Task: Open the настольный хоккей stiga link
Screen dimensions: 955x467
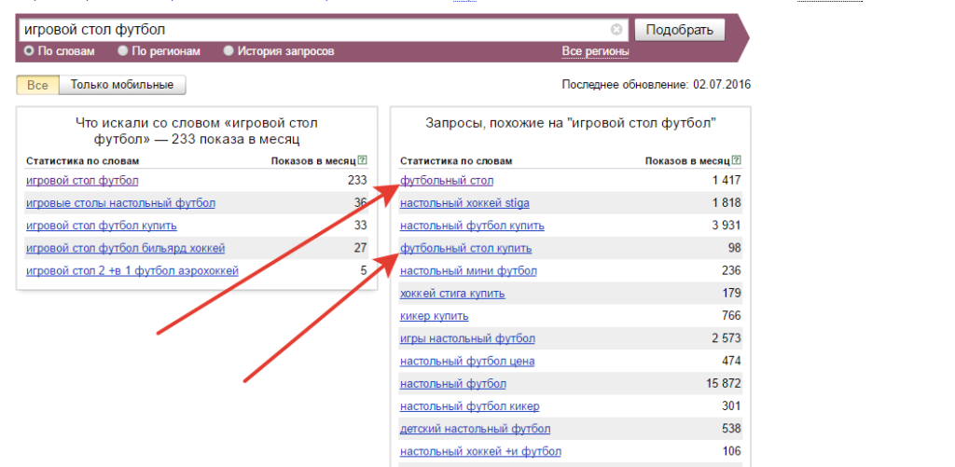Action: [464, 203]
